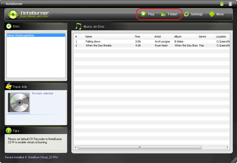Viewport: 237px width, 163px height.
Task: Click the More label text
Action: click(x=220, y=14)
